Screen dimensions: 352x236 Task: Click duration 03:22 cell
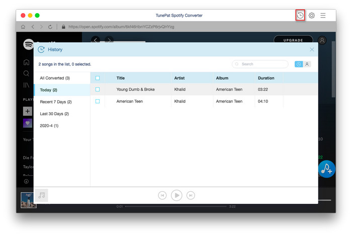click(262, 90)
